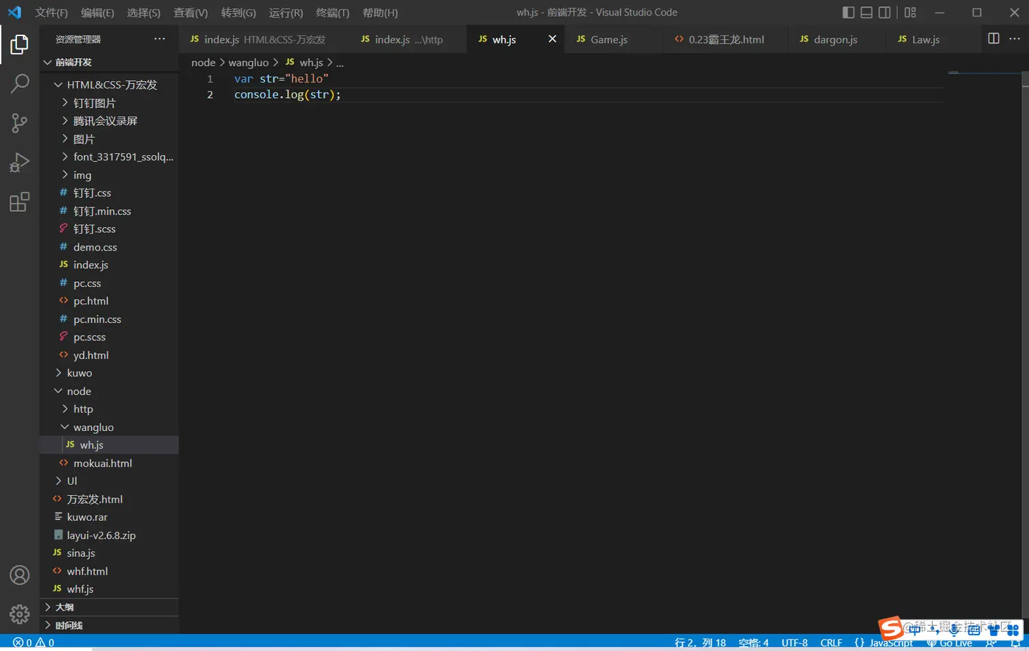Expand the img folder
Screen dimensions: 1029x651
[x=109, y=175]
